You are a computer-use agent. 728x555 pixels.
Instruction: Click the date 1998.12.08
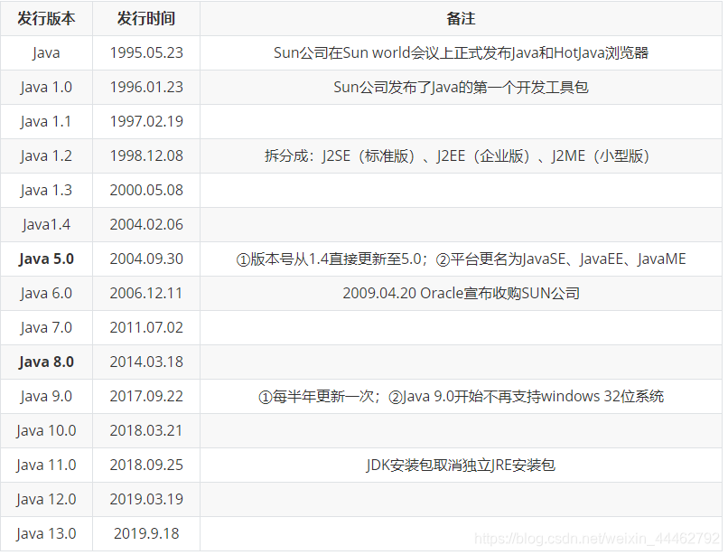tap(146, 155)
